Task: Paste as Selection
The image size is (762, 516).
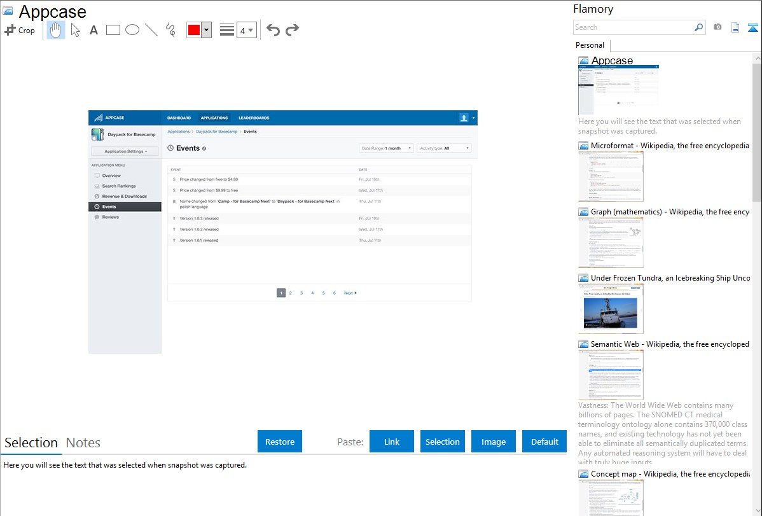Action: pyautogui.click(x=443, y=442)
